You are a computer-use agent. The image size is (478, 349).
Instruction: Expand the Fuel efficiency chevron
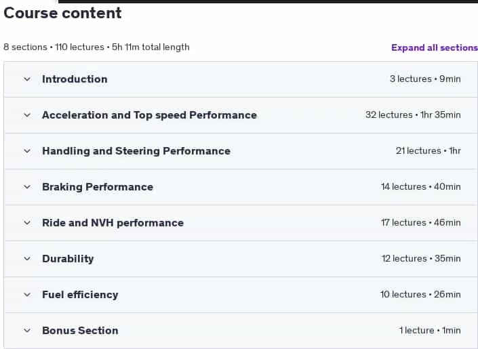pyautogui.click(x=27, y=295)
